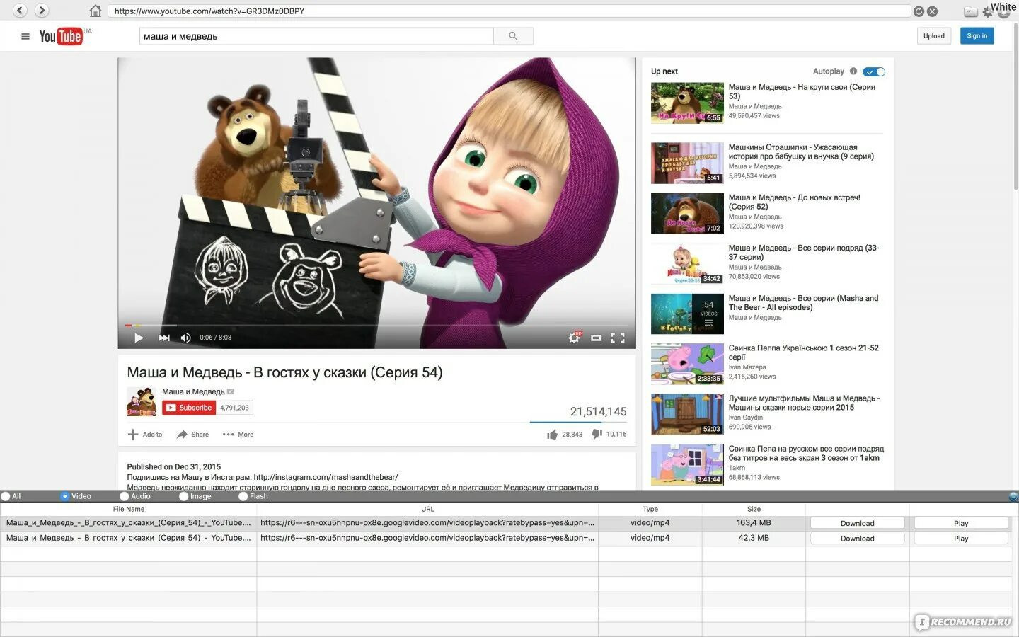Open the YouTube hamburger guide menu
The image size is (1019, 637).
(x=25, y=36)
